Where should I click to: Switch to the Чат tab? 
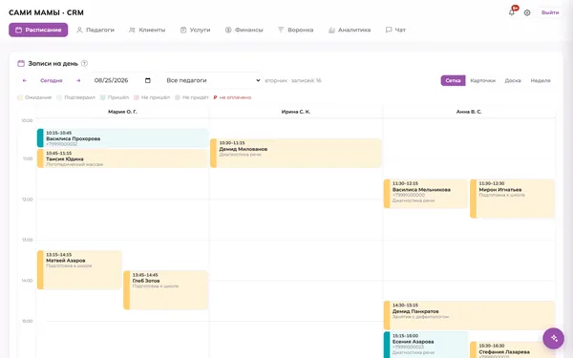[x=395, y=30]
